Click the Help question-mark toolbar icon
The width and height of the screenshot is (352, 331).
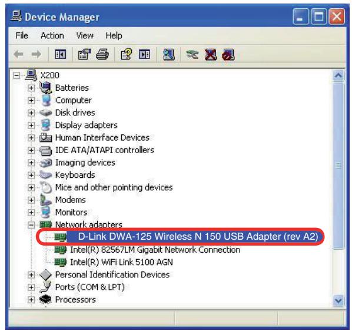tap(127, 54)
